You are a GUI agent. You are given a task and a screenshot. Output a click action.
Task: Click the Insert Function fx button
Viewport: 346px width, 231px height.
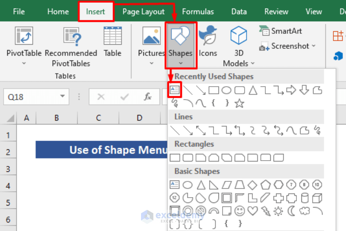pyautogui.click(x=148, y=97)
